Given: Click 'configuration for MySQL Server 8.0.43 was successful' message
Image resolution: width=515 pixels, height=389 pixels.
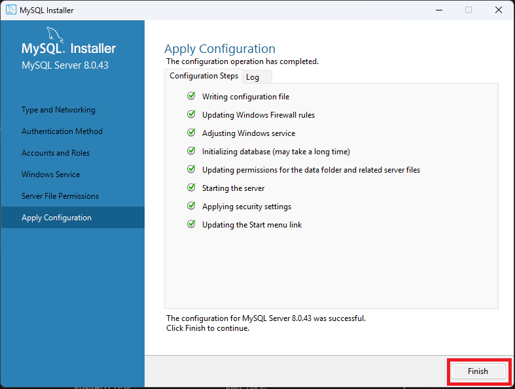Looking at the screenshot, I should 266,318.
